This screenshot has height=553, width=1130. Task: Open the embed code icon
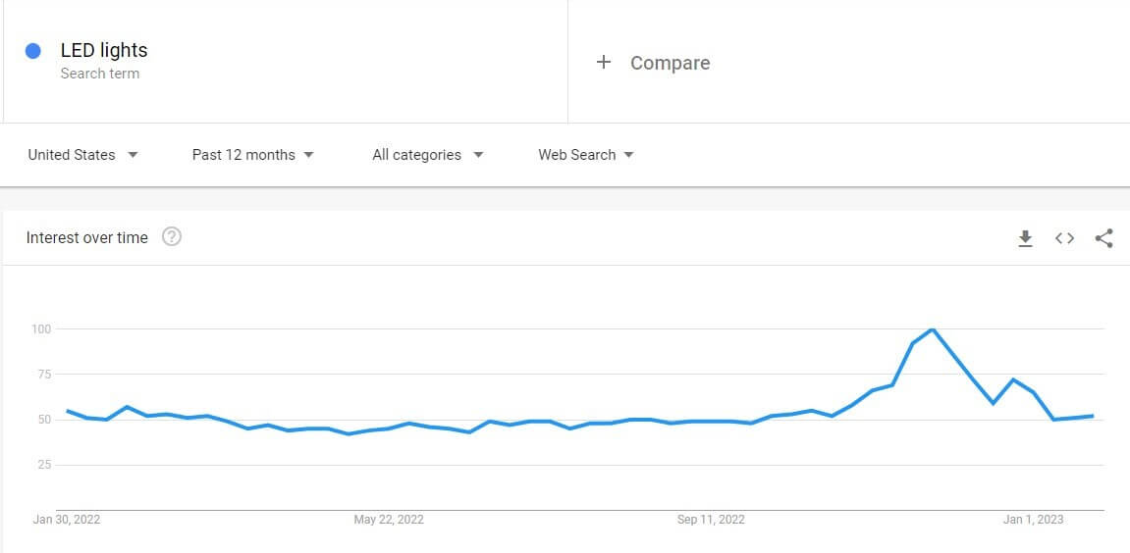coord(1064,238)
